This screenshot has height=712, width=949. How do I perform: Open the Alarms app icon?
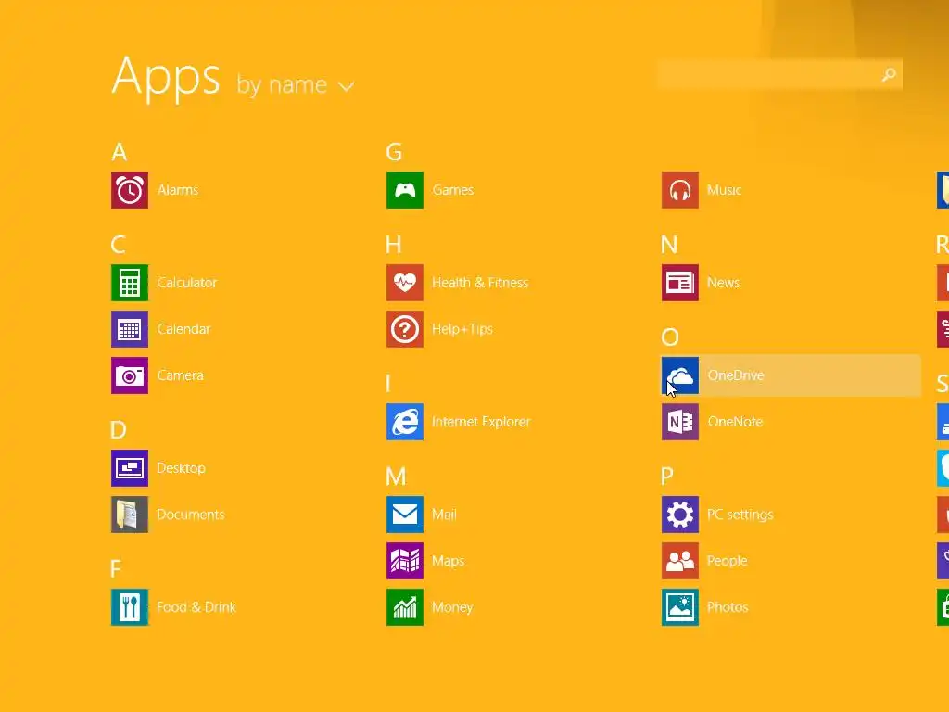point(130,190)
